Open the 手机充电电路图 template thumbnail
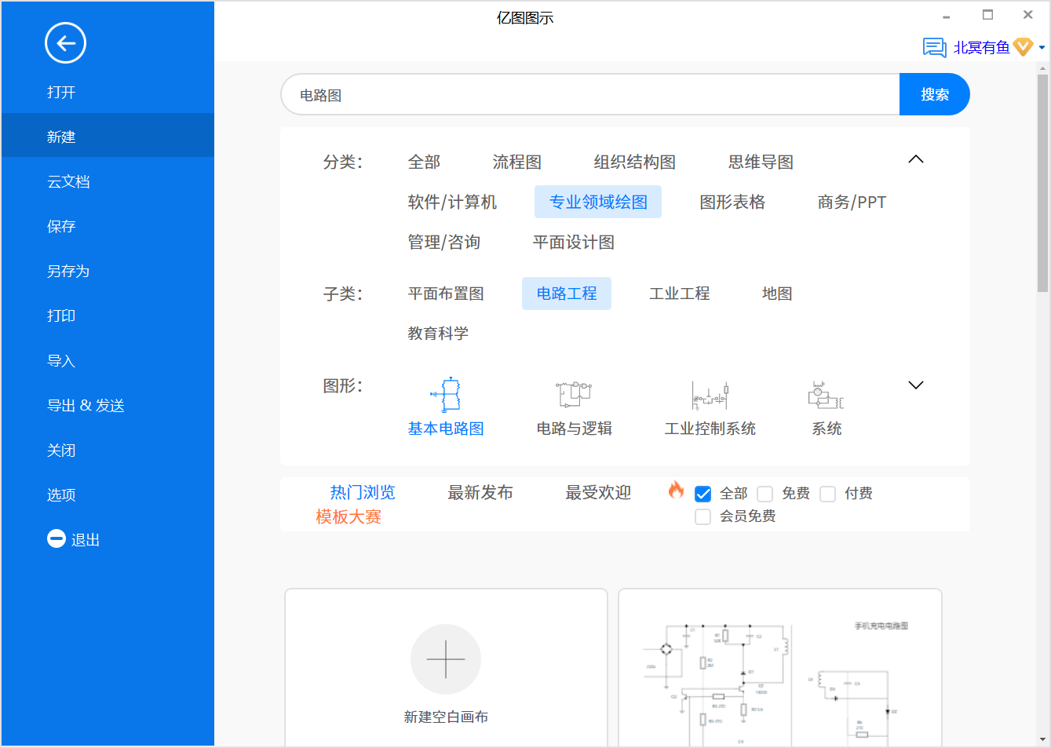 pos(780,667)
